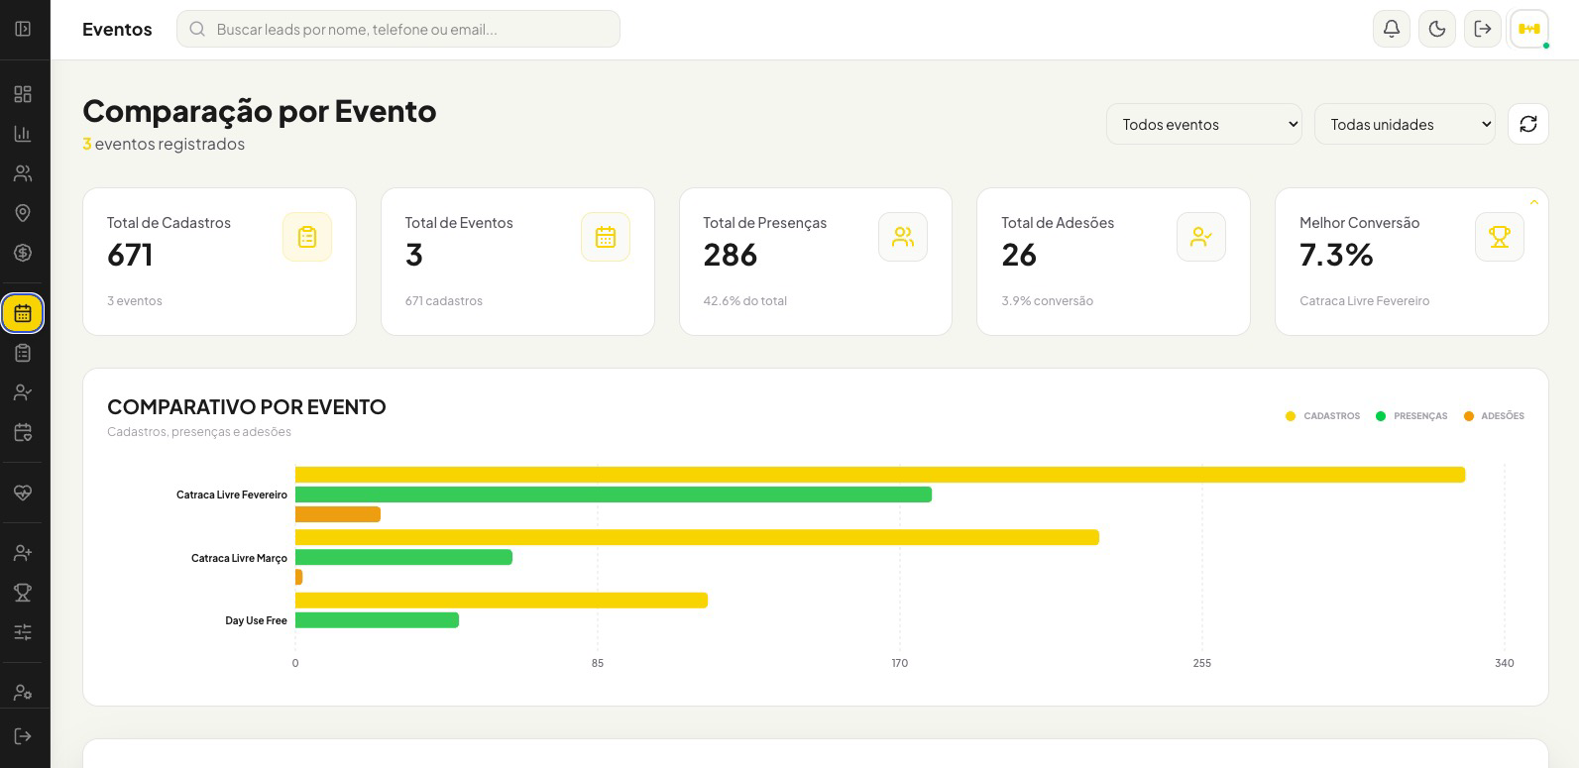Open the map pin locations sidebar icon
1579x768 pixels.
(23, 213)
